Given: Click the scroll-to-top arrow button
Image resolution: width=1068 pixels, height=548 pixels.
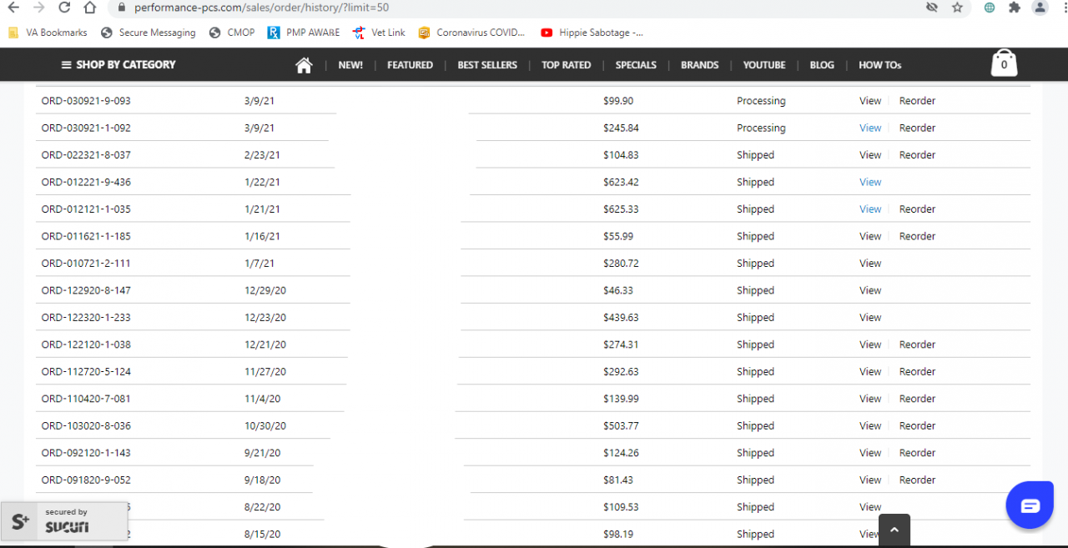Looking at the screenshot, I should 894,530.
